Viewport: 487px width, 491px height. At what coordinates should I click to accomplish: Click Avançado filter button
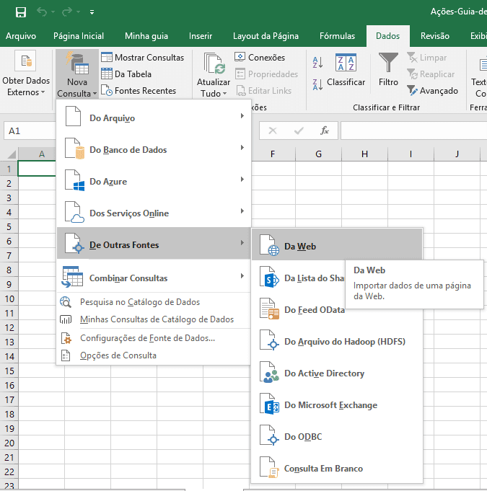433,91
